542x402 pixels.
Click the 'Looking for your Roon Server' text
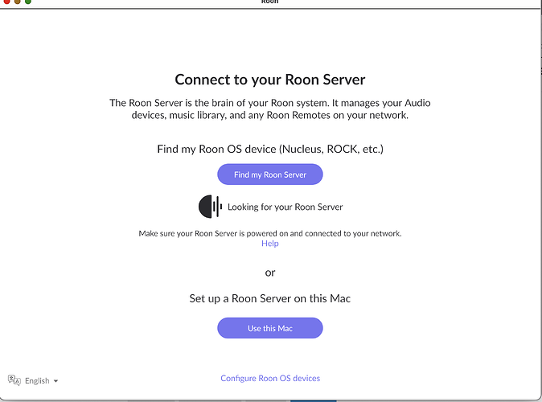click(285, 207)
